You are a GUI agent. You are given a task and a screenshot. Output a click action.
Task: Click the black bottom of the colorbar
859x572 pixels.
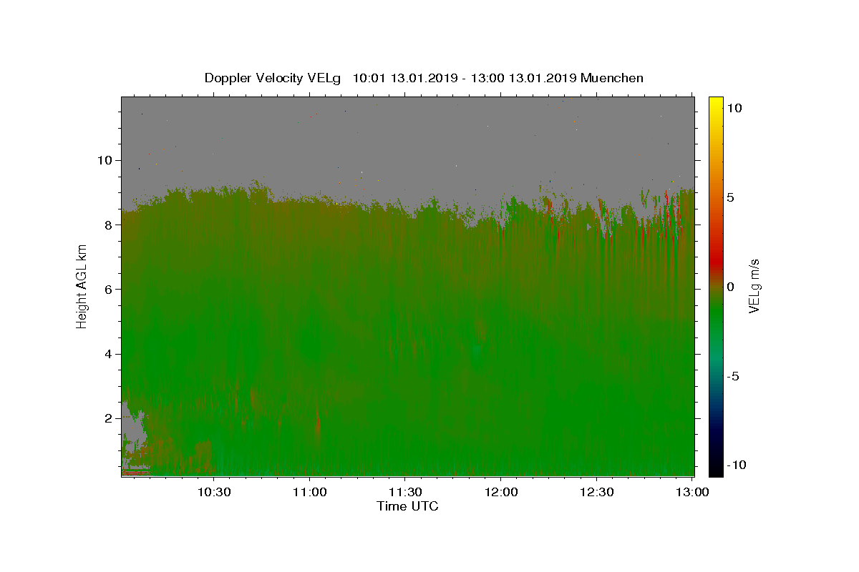[x=716, y=469]
